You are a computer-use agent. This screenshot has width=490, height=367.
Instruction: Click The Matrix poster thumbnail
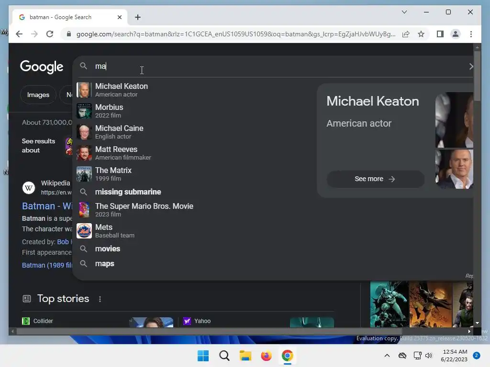pyautogui.click(x=84, y=174)
